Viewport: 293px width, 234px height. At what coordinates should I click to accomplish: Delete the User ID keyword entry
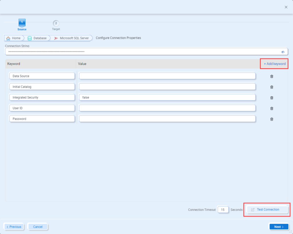pyautogui.click(x=272, y=108)
